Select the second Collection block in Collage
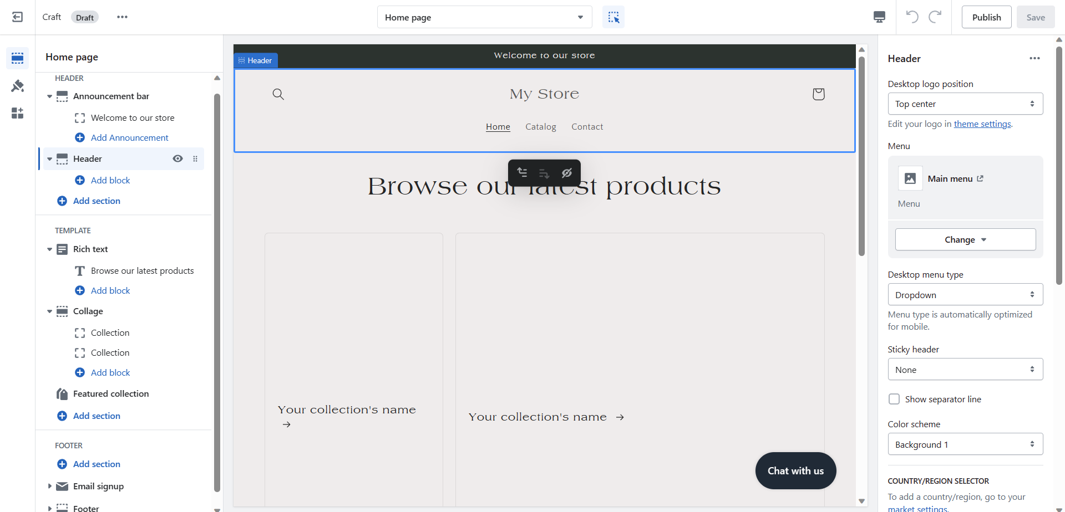 (110, 352)
